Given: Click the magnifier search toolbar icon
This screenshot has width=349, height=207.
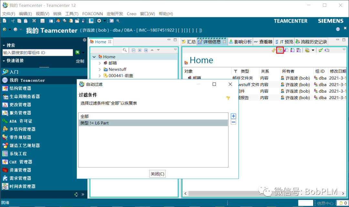Looking at the screenshot, I should [x=118, y=21].
